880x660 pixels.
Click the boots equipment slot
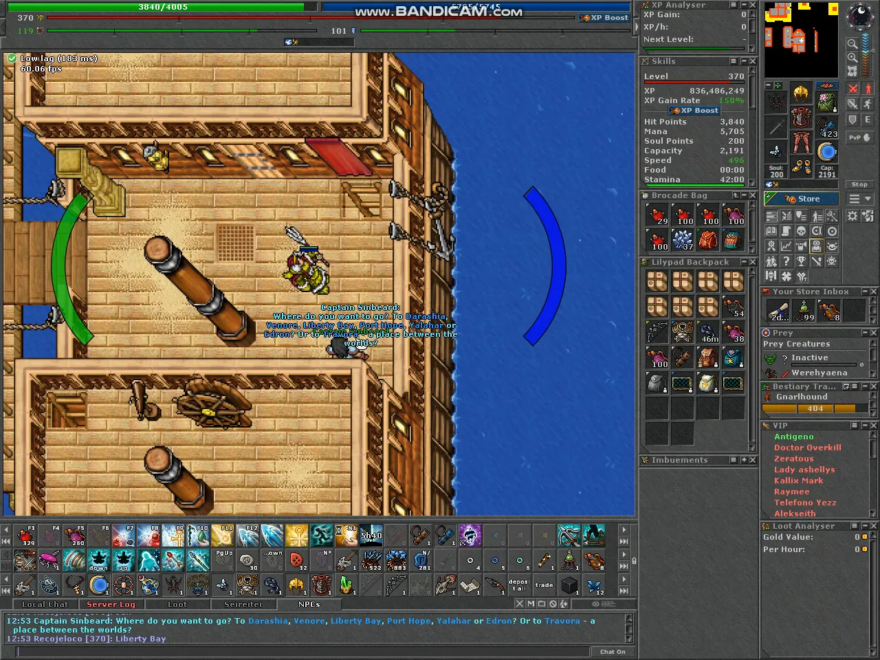click(x=802, y=167)
